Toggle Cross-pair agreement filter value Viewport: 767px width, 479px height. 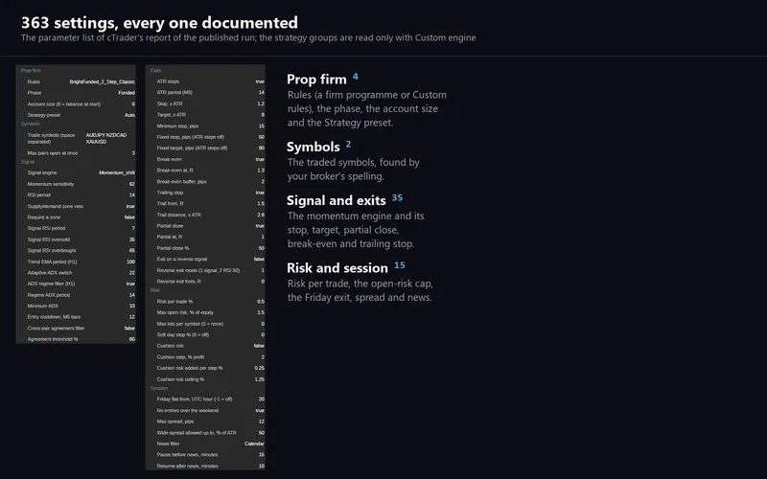pyautogui.click(x=129, y=329)
